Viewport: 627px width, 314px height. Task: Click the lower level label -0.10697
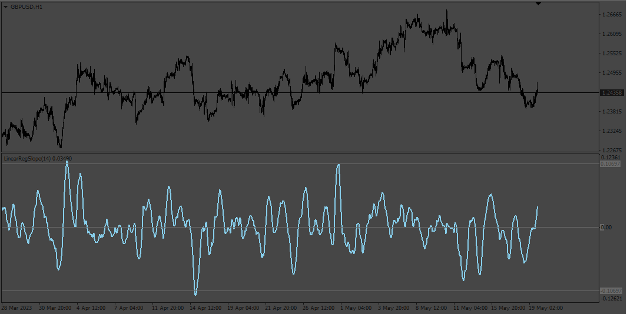[611, 291]
